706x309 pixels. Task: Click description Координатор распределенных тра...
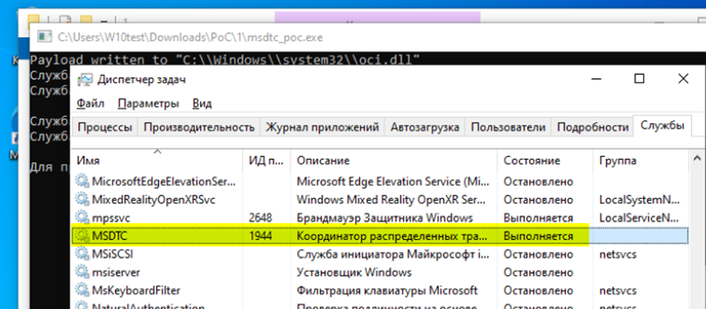[392, 236]
